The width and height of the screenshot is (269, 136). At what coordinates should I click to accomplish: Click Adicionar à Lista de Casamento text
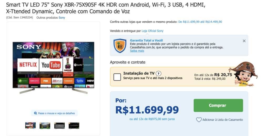tap(223, 120)
